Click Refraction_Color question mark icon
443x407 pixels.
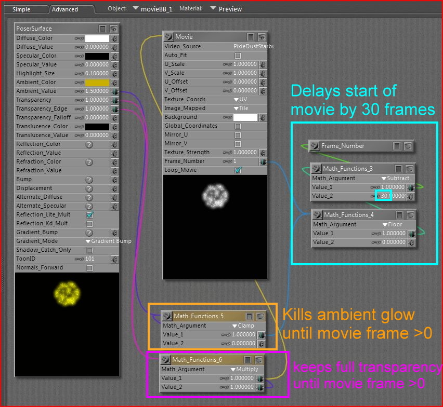[89, 162]
